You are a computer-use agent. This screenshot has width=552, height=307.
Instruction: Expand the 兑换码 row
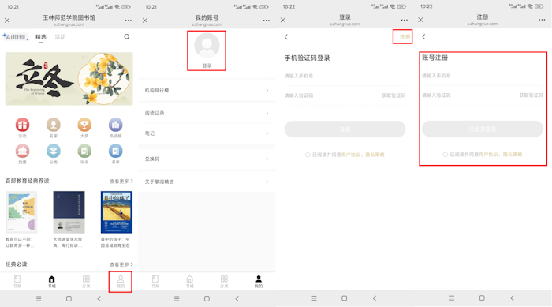[x=207, y=159]
